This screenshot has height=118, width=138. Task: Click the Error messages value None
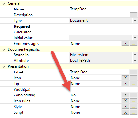pos(75,44)
